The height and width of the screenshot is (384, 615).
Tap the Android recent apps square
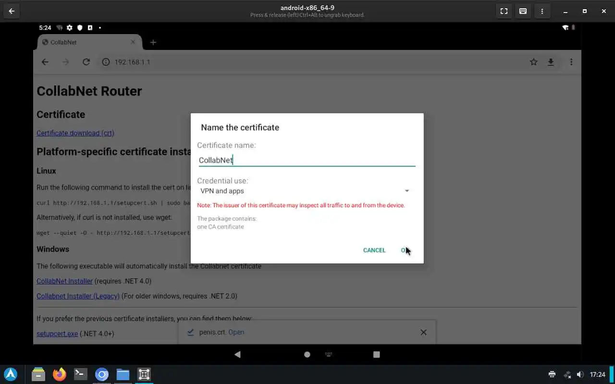click(376, 354)
